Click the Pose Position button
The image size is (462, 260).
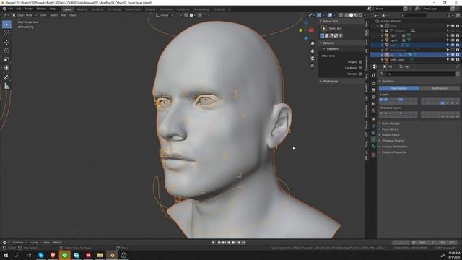tap(399, 88)
